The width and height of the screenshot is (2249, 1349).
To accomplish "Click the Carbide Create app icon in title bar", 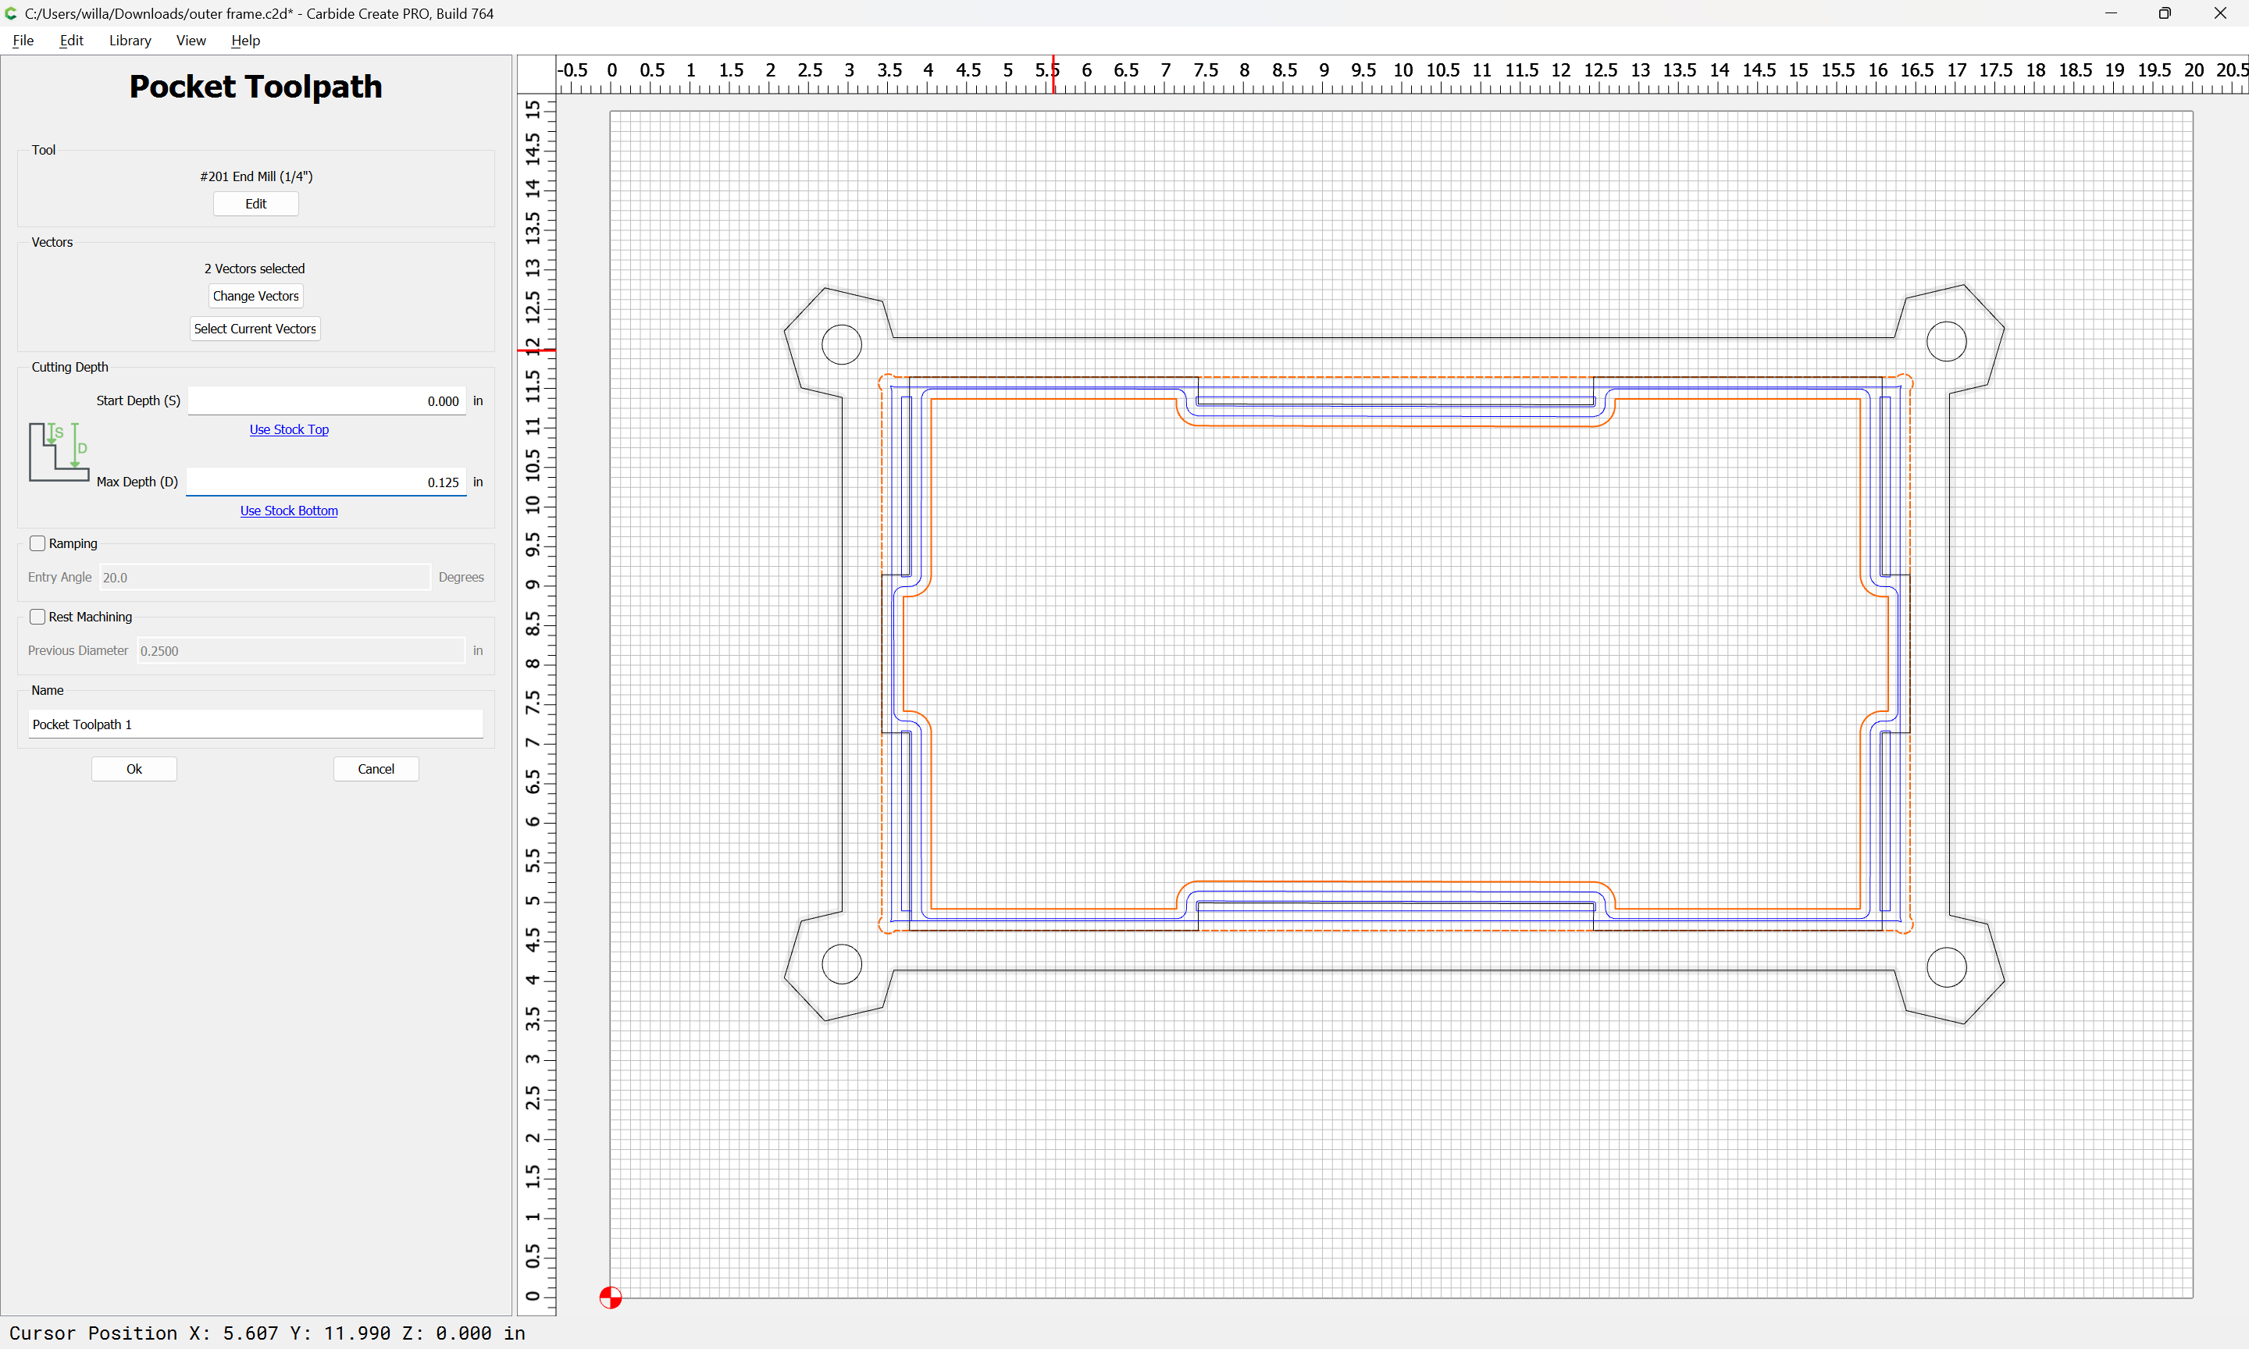I will click(x=11, y=13).
